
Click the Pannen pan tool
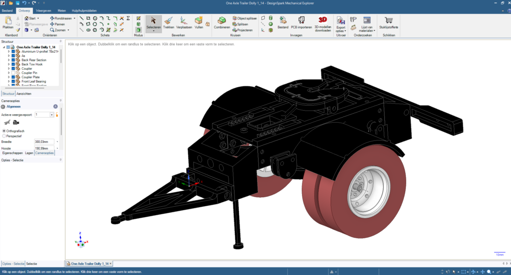pyautogui.click(x=57, y=24)
